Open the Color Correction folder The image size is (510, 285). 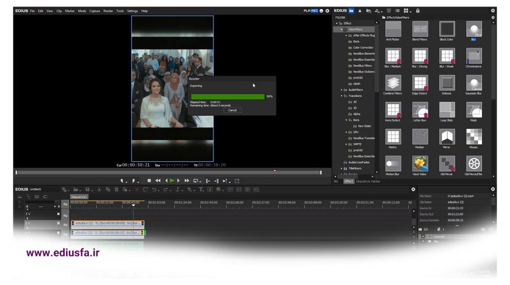(x=363, y=47)
